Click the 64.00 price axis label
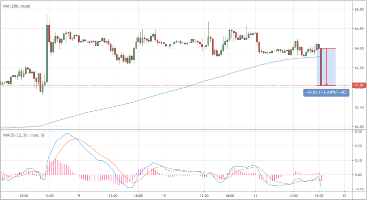 pos(359,48)
